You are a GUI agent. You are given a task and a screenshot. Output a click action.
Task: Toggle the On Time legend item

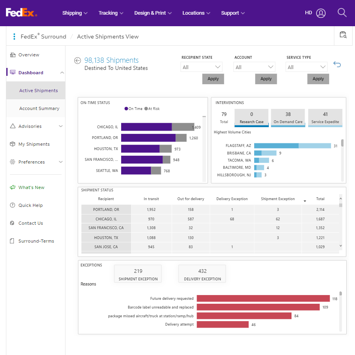pyautogui.click(x=133, y=109)
